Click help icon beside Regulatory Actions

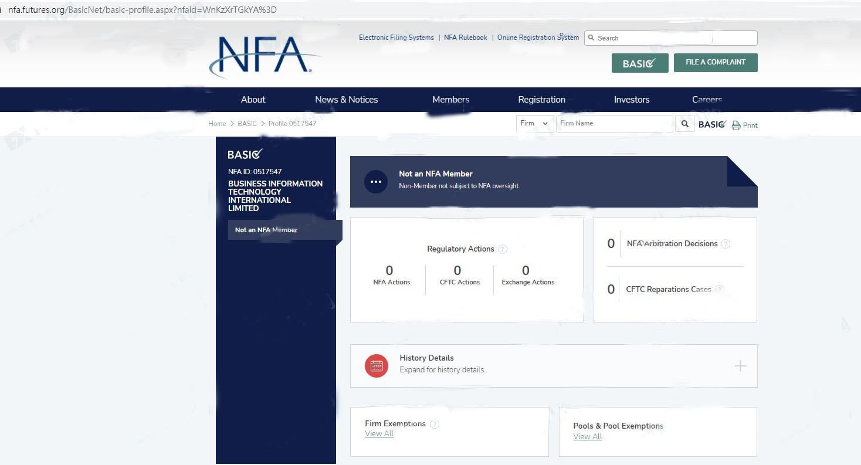(x=502, y=249)
